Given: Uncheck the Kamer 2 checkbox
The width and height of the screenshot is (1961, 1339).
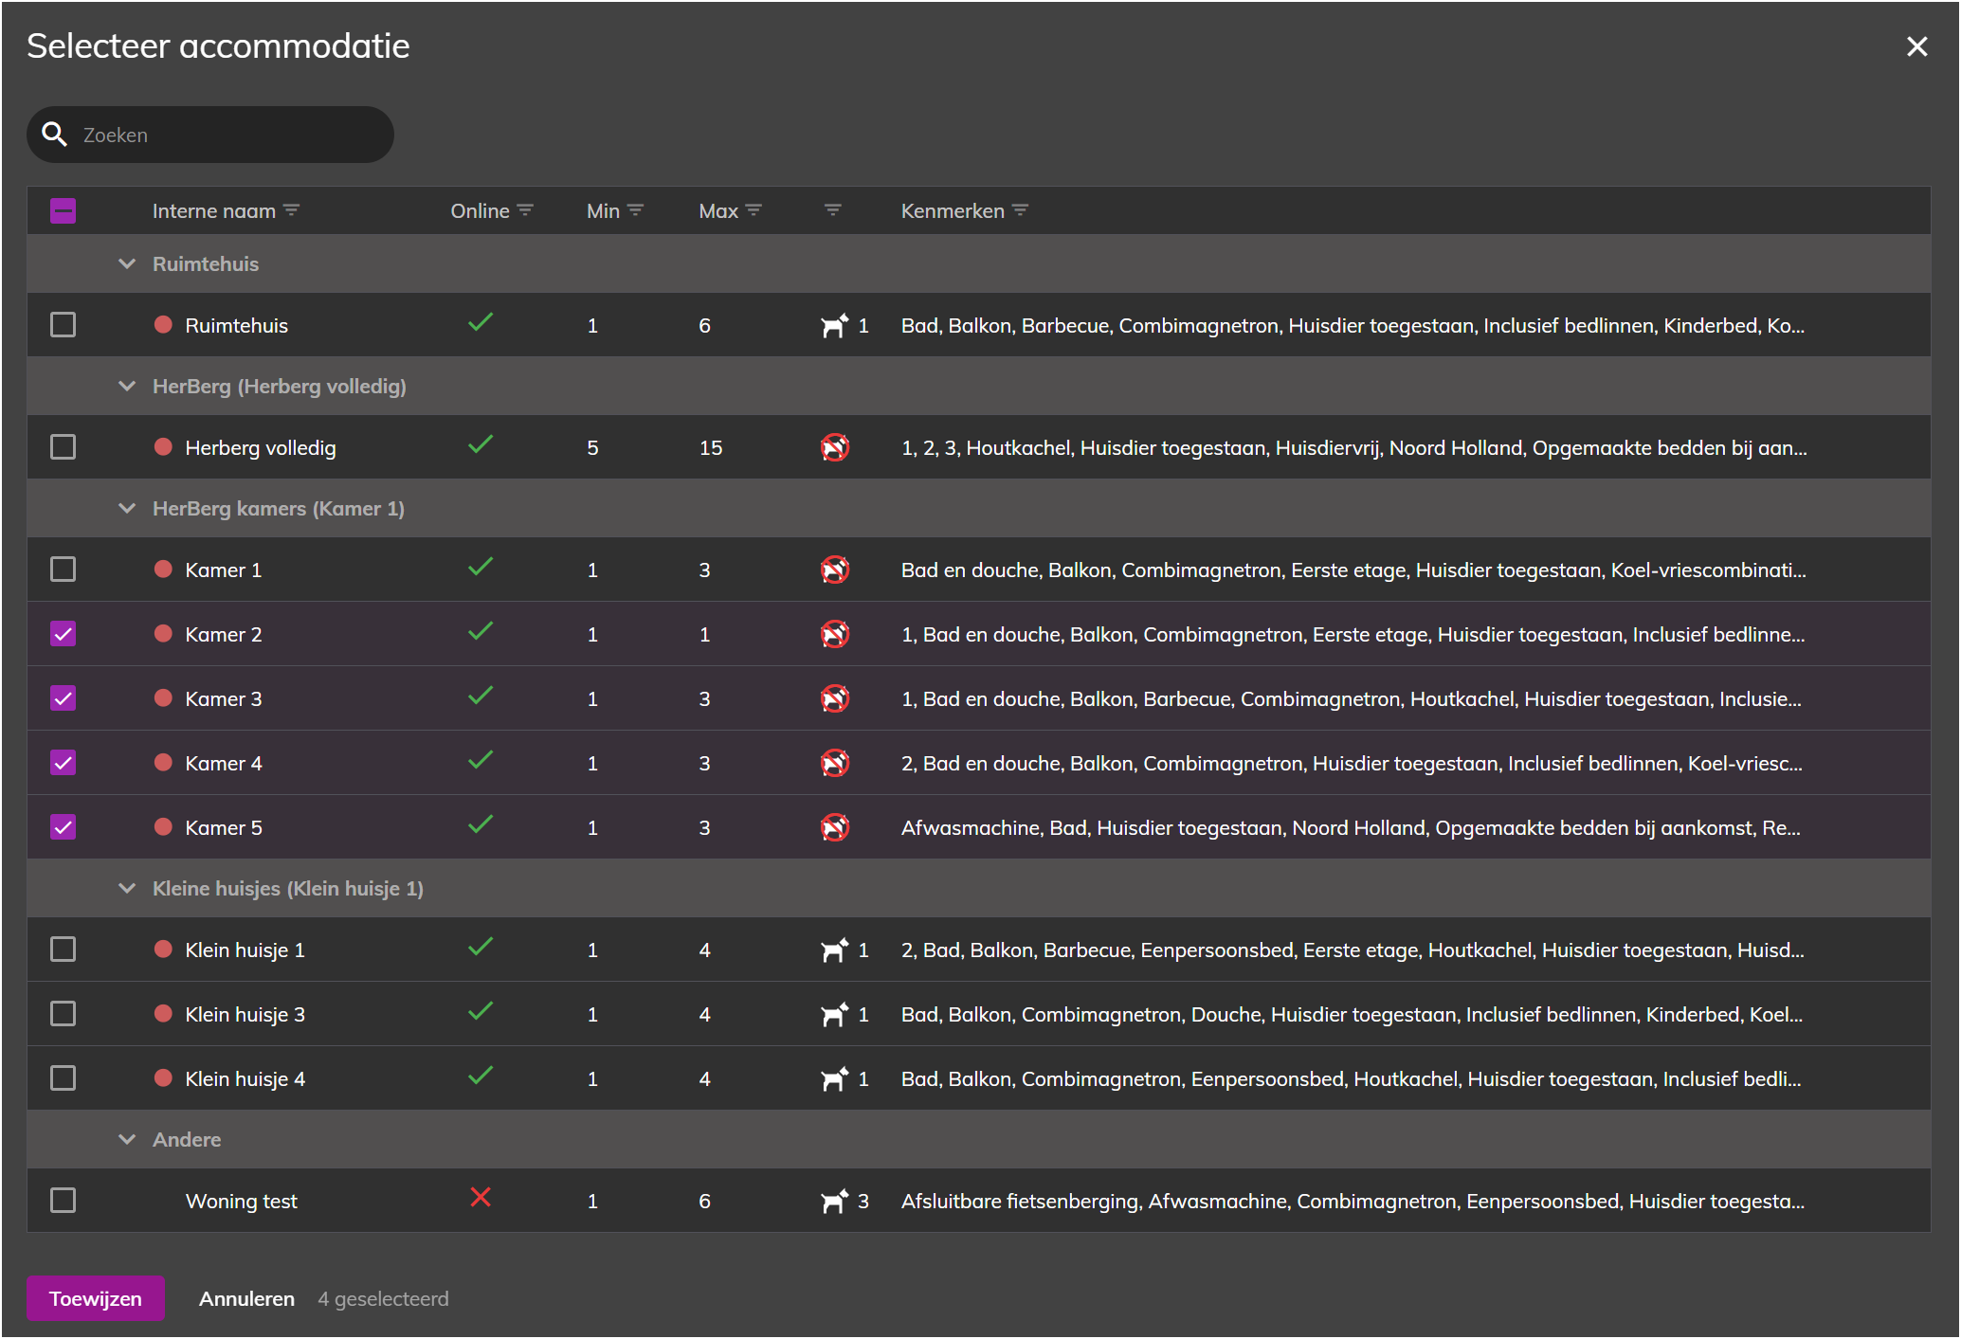Looking at the screenshot, I should coord(64,634).
